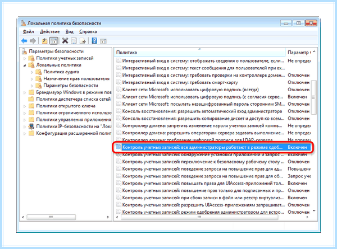This screenshot has width=337, height=249.
Task: Expand Политики учетных записей tree node
Action: (25, 58)
